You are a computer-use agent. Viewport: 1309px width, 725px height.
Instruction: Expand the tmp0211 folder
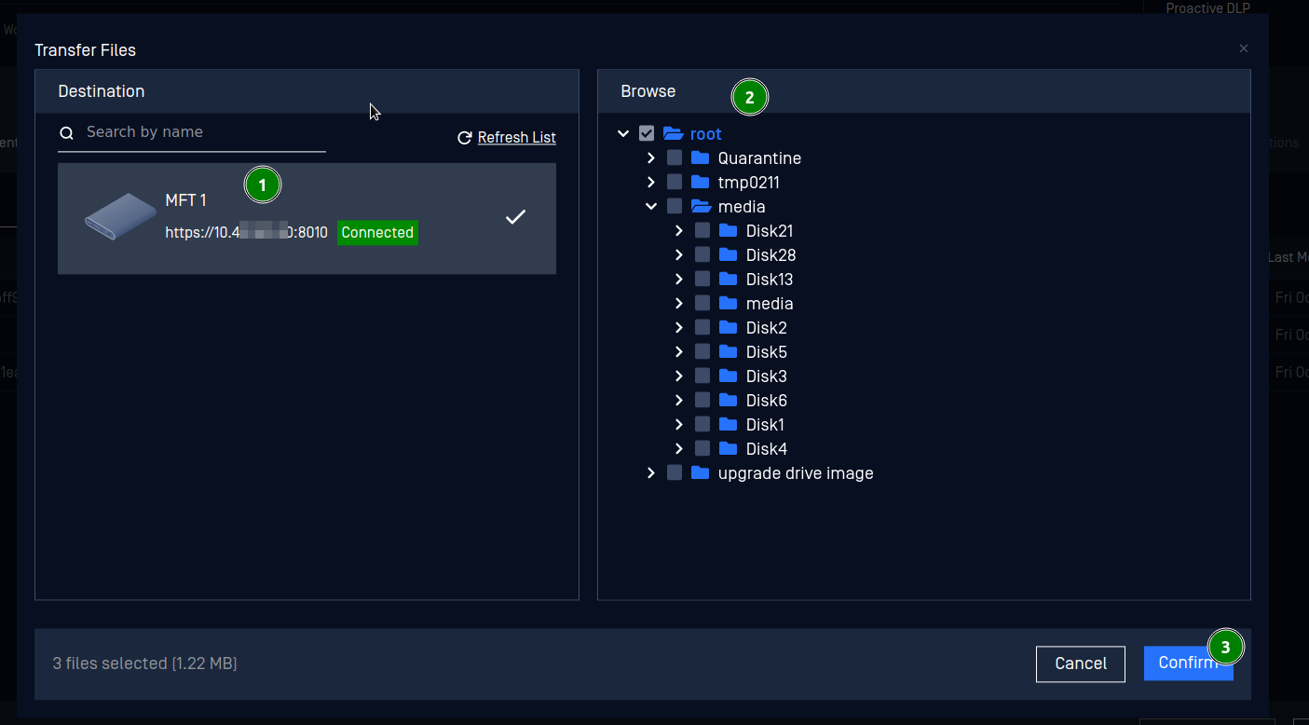651,183
